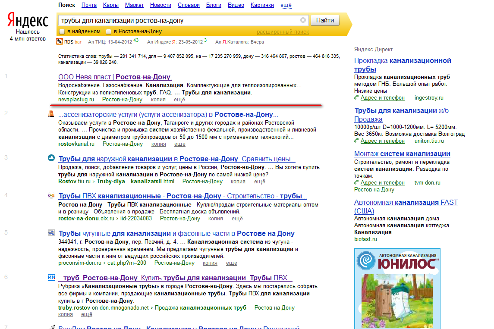
Task: Open the "ООО Нева пласт" result
Action: tap(115, 77)
